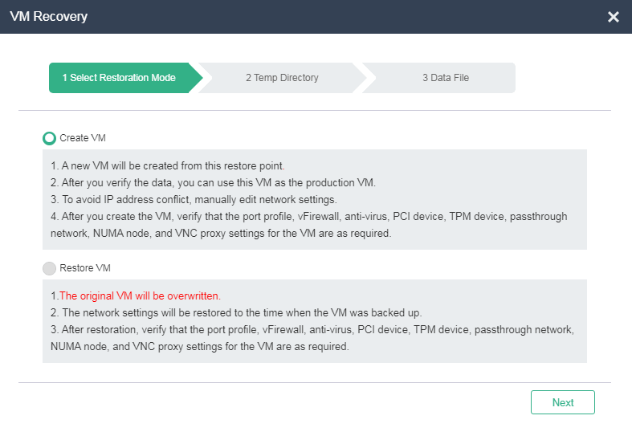Viewport: 632px width, 436px height.
Task: Select the Create VM radio button
Action: tap(49, 138)
